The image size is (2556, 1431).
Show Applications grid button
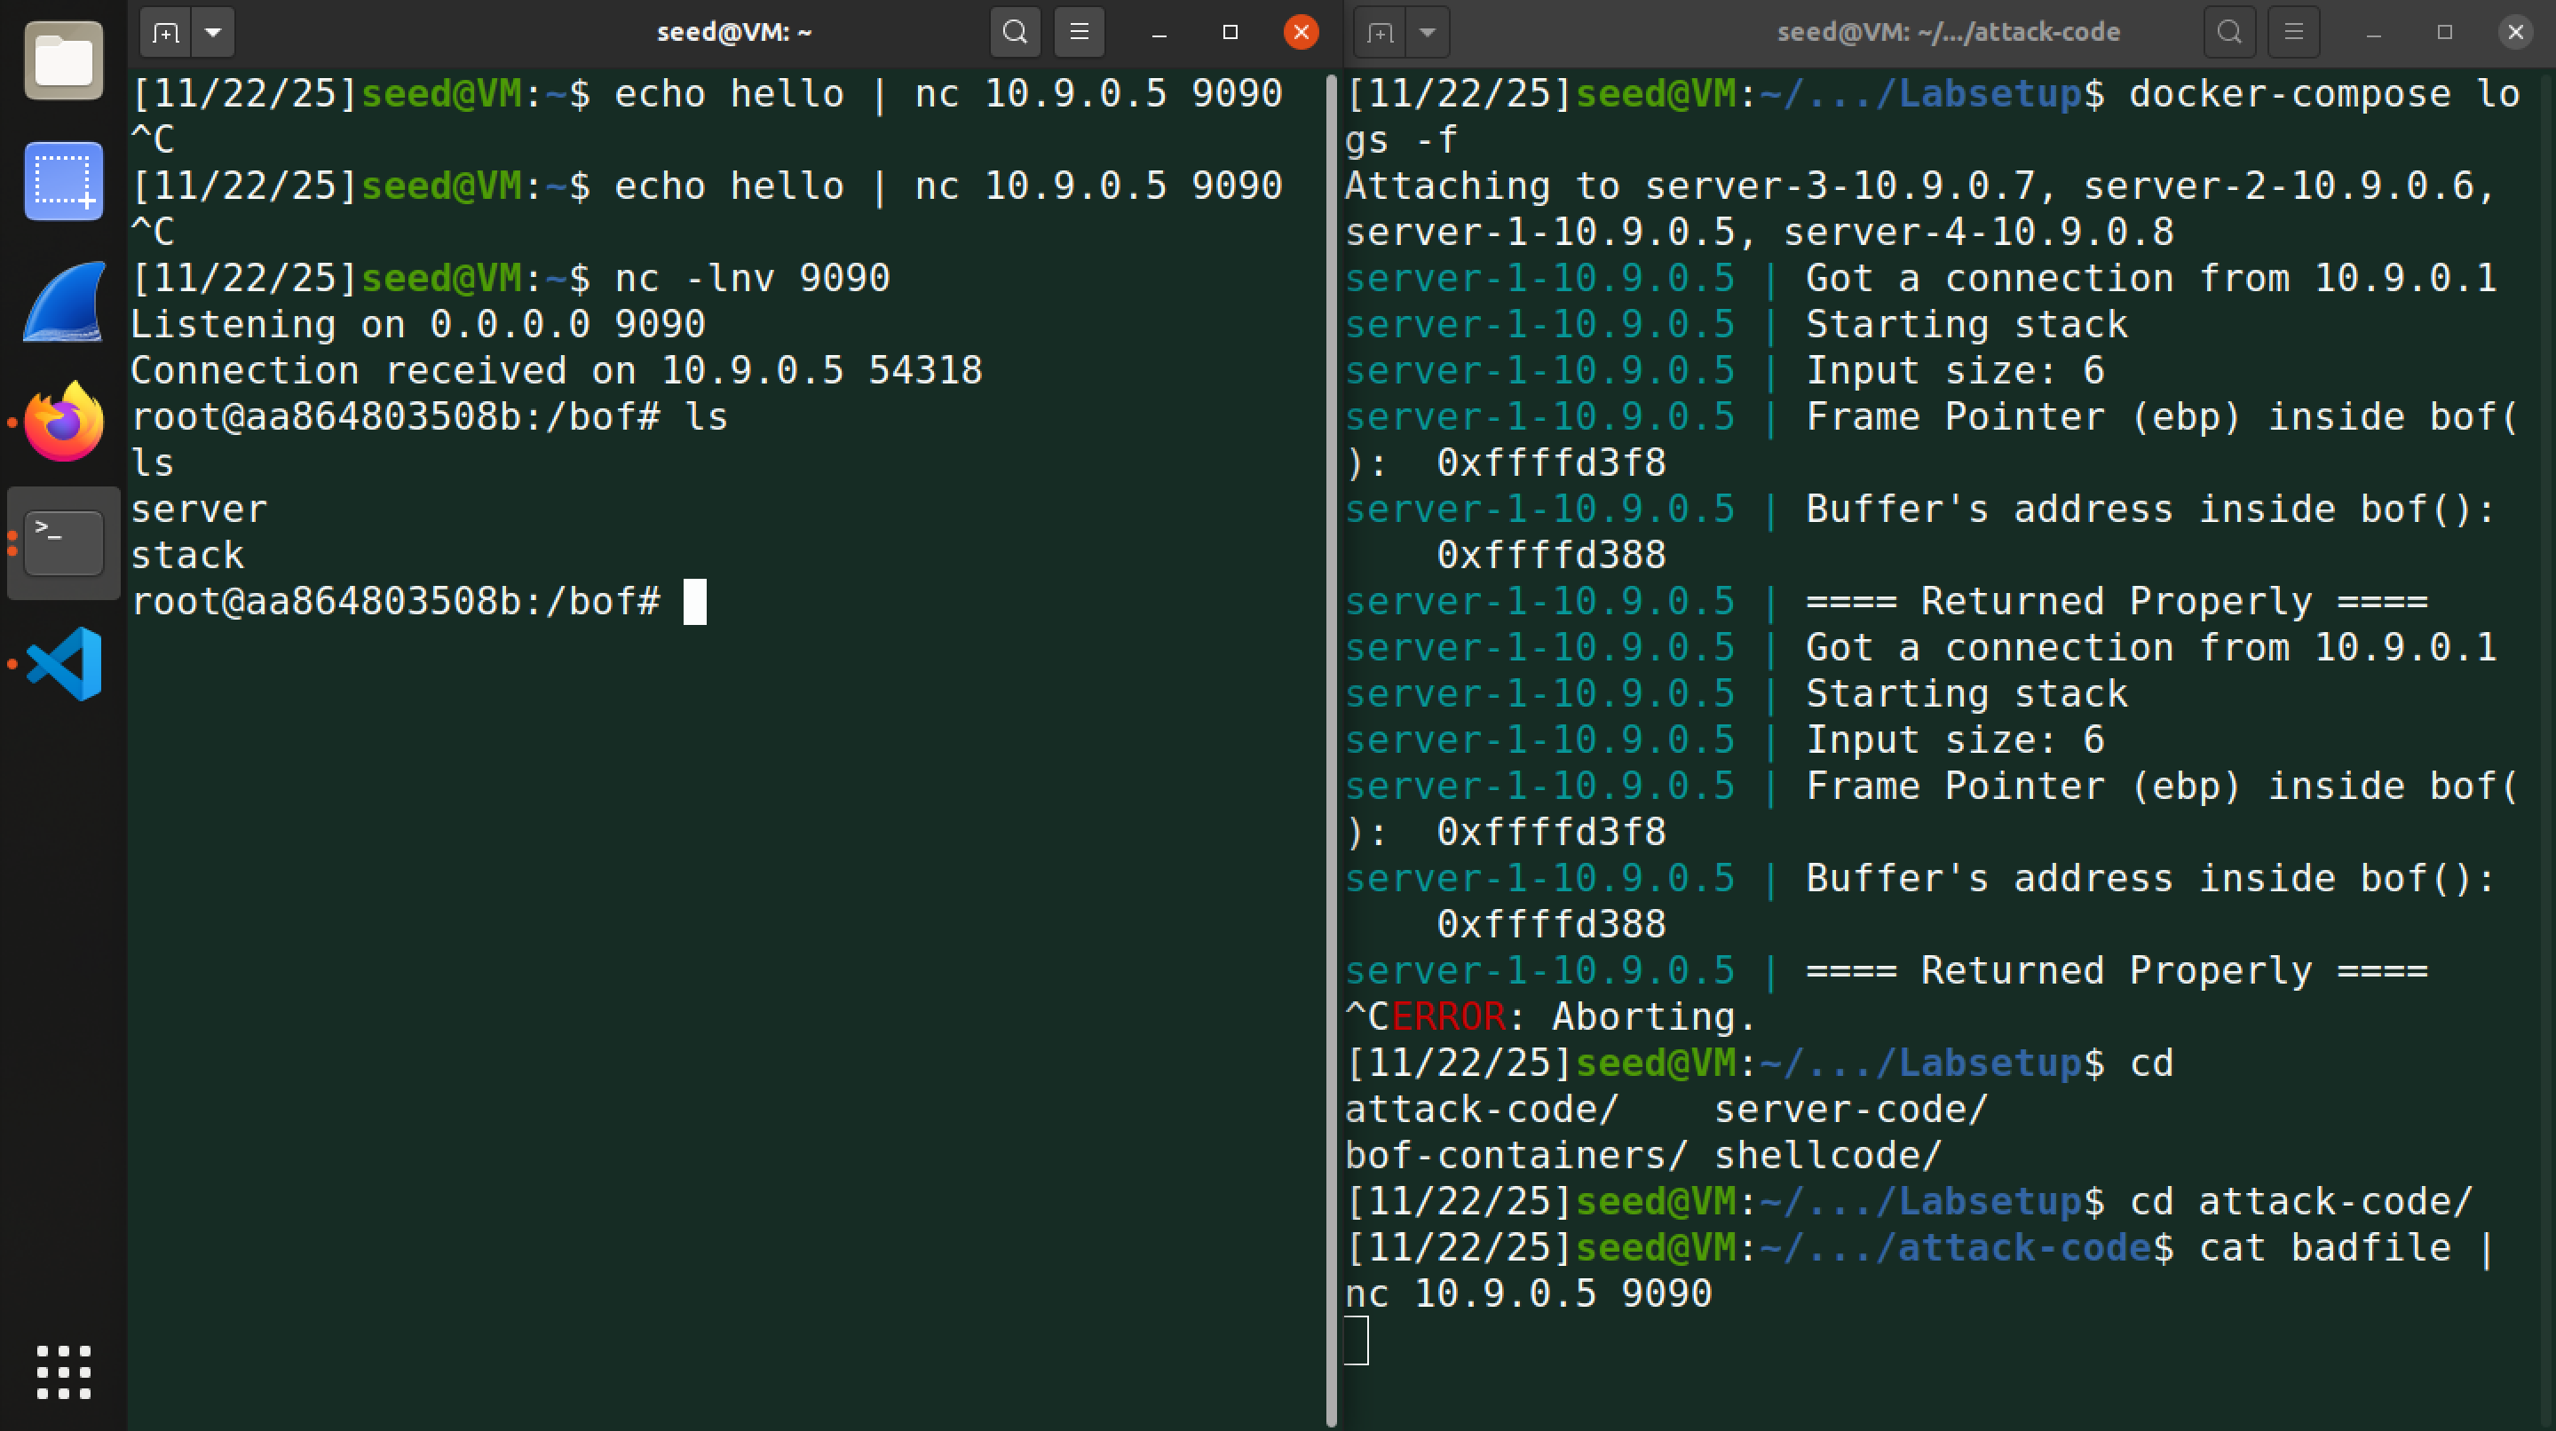pos(64,1372)
